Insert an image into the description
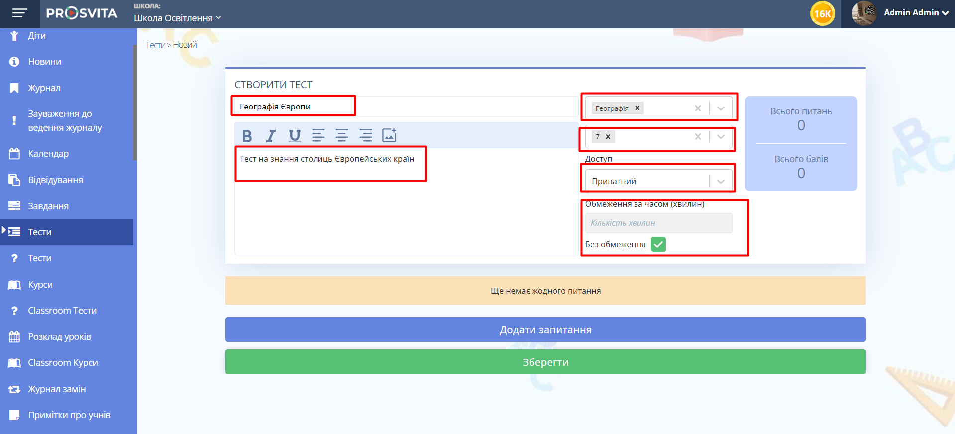Screen dimensions: 955x434 (389, 135)
